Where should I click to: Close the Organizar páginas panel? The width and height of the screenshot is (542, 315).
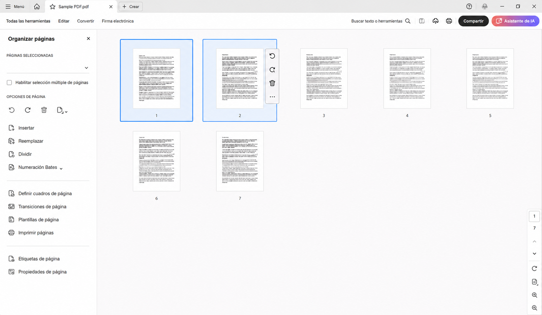tap(88, 39)
